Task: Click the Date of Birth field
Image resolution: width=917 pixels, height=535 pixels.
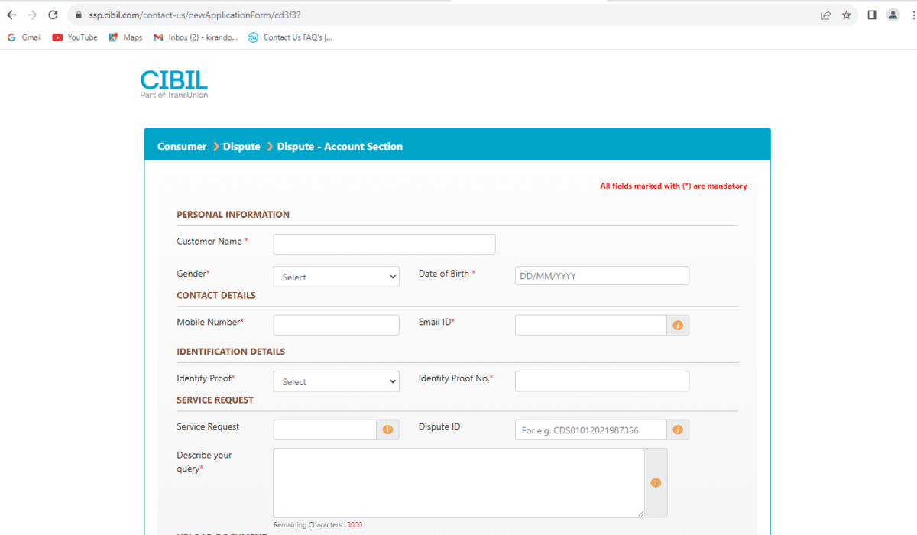Action: tap(602, 276)
